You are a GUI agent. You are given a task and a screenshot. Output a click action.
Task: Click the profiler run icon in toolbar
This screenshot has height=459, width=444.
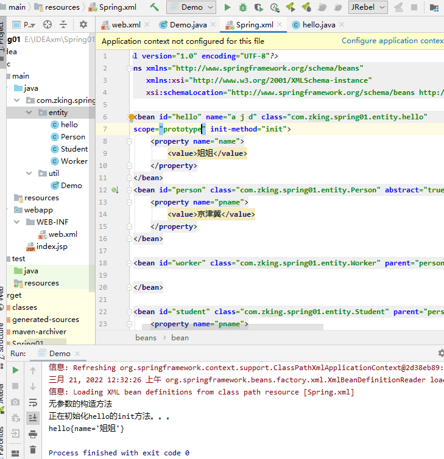point(275,7)
